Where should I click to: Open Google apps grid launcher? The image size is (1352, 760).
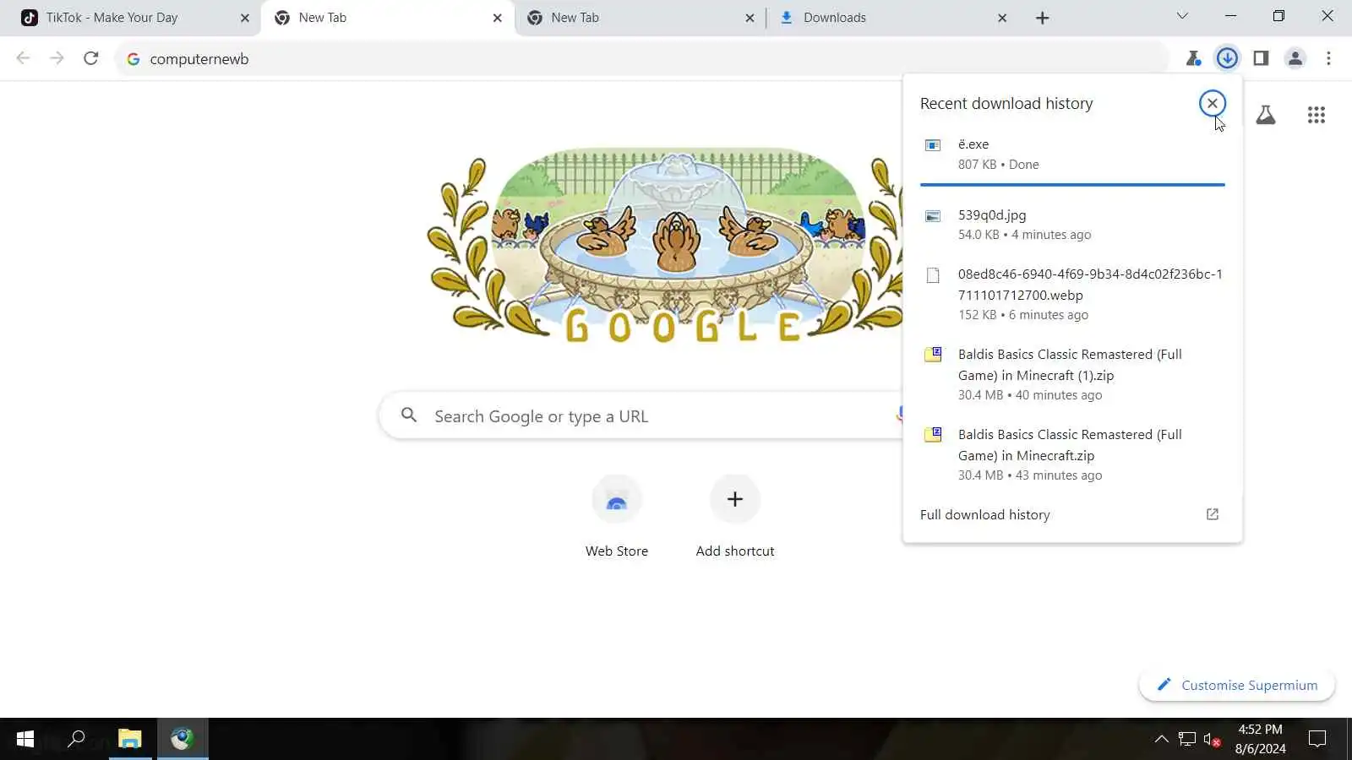pos(1316,115)
